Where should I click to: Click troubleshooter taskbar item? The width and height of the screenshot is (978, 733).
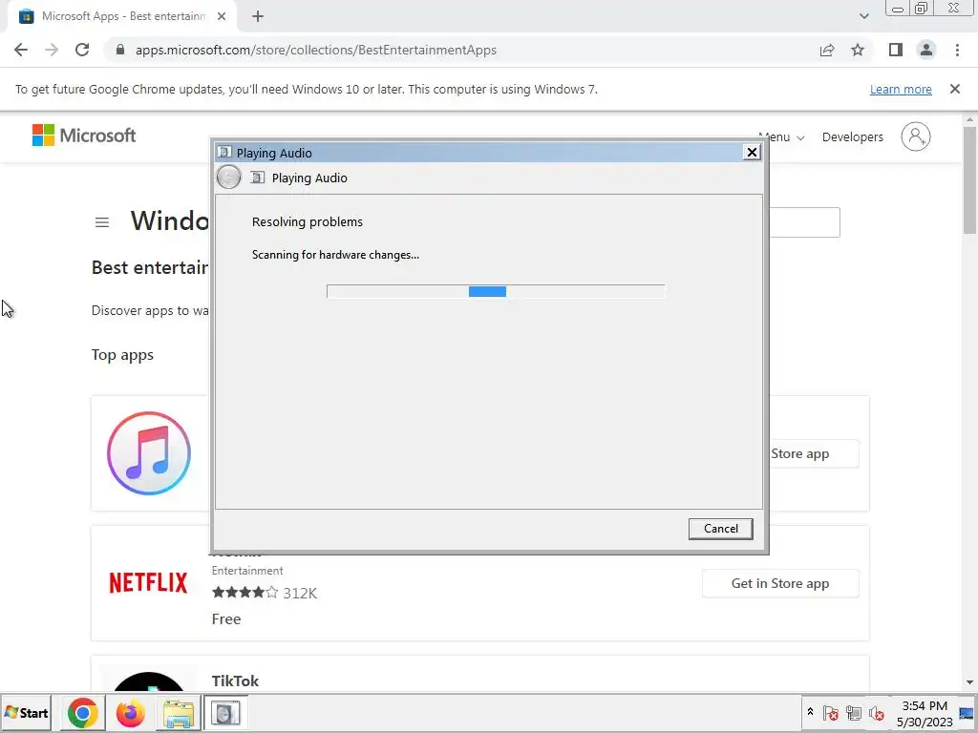(x=225, y=713)
